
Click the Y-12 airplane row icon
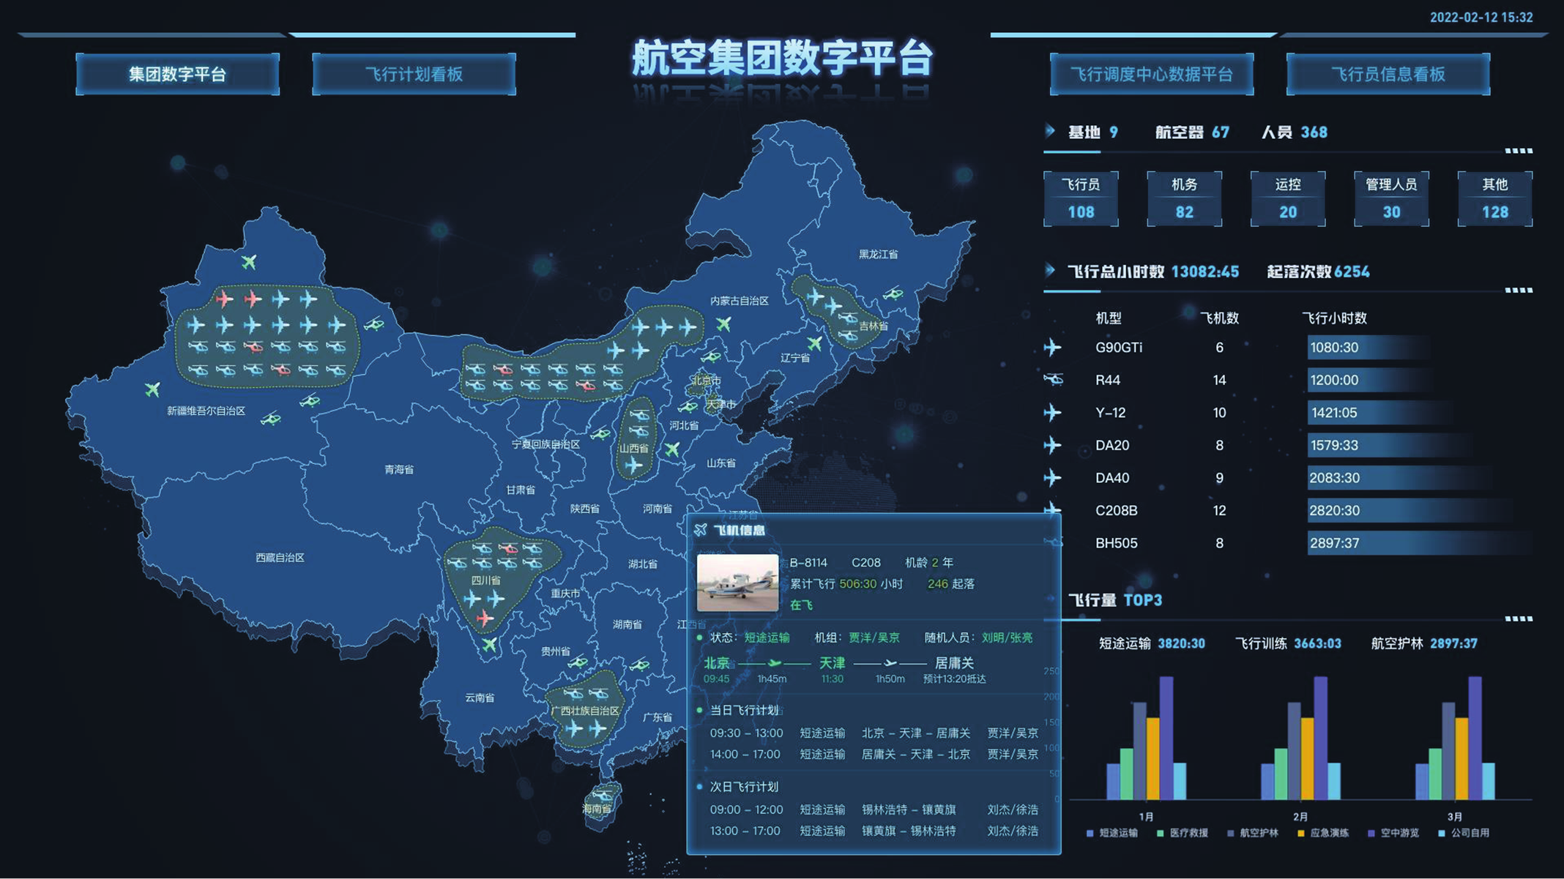[x=1052, y=412]
